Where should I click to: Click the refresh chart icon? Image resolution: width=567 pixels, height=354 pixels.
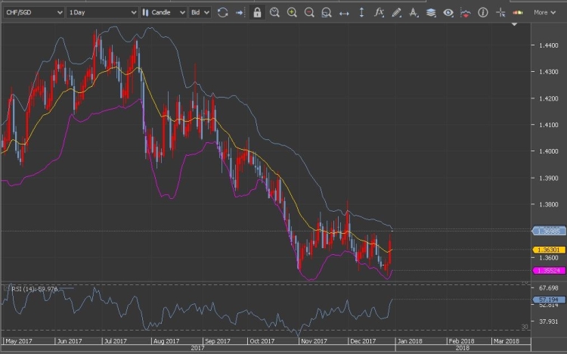pyautogui.click(x=222, y=12)
